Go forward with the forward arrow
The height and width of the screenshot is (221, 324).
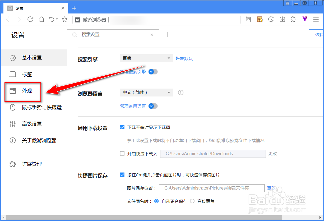tap(19, 19)
